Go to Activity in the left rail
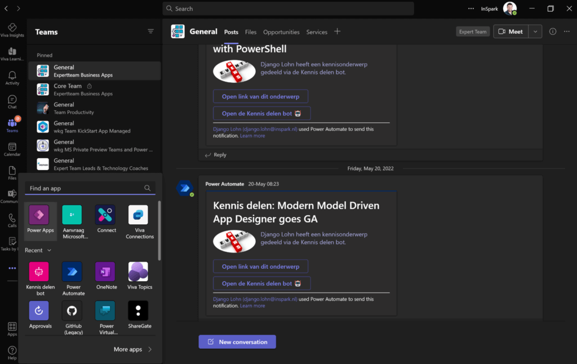 [x=12, y=78]
